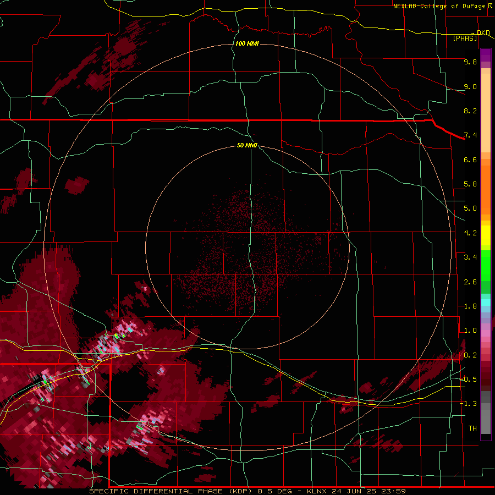Click the [PHAS] label above color bar
Viewport: 495px width, 495px height.
465,38
